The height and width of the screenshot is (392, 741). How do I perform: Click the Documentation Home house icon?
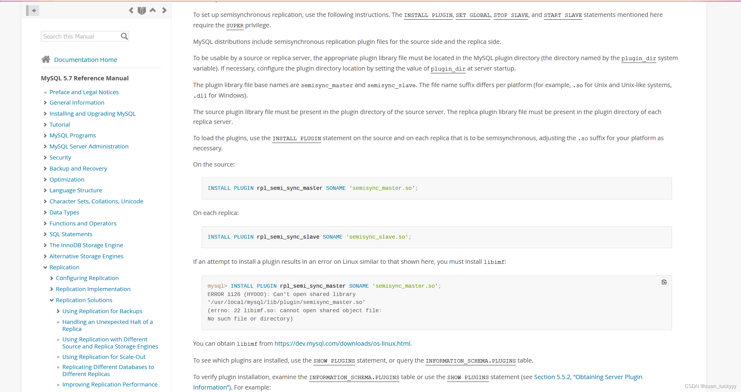click(x=46, y=60)
